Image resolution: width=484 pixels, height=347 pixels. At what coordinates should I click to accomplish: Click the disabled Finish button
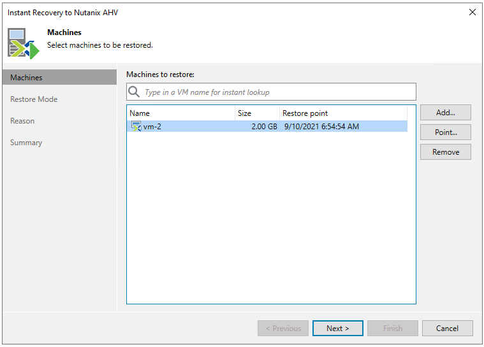393,328
